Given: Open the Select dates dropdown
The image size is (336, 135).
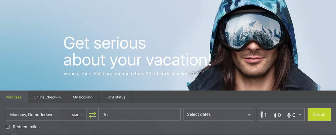Looking at the screenshot, I should 219,114.
